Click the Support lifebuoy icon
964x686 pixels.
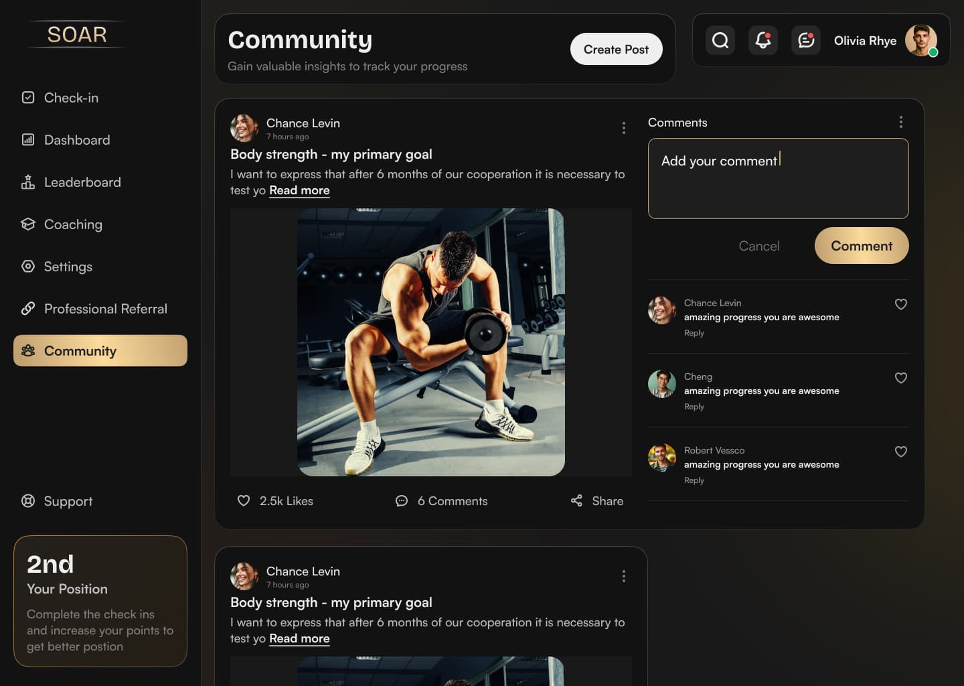click(28, 500)
